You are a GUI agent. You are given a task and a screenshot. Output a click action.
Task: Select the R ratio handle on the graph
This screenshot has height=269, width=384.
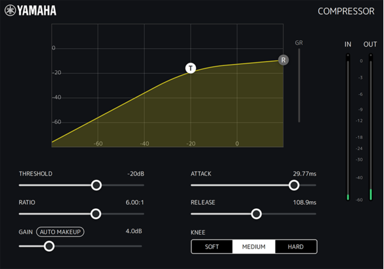coord(283,60)
